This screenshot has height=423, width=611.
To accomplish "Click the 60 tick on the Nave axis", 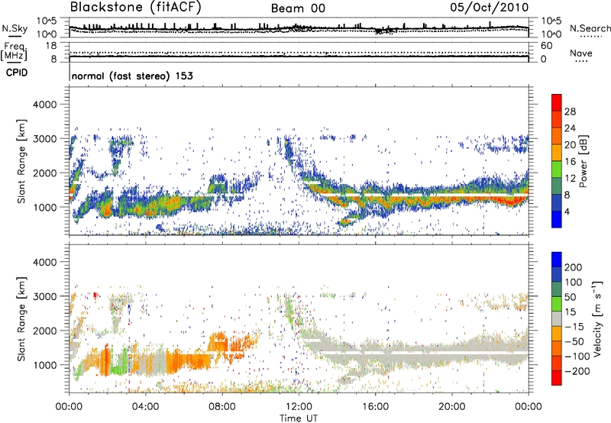I will click(x=547, y=46).
